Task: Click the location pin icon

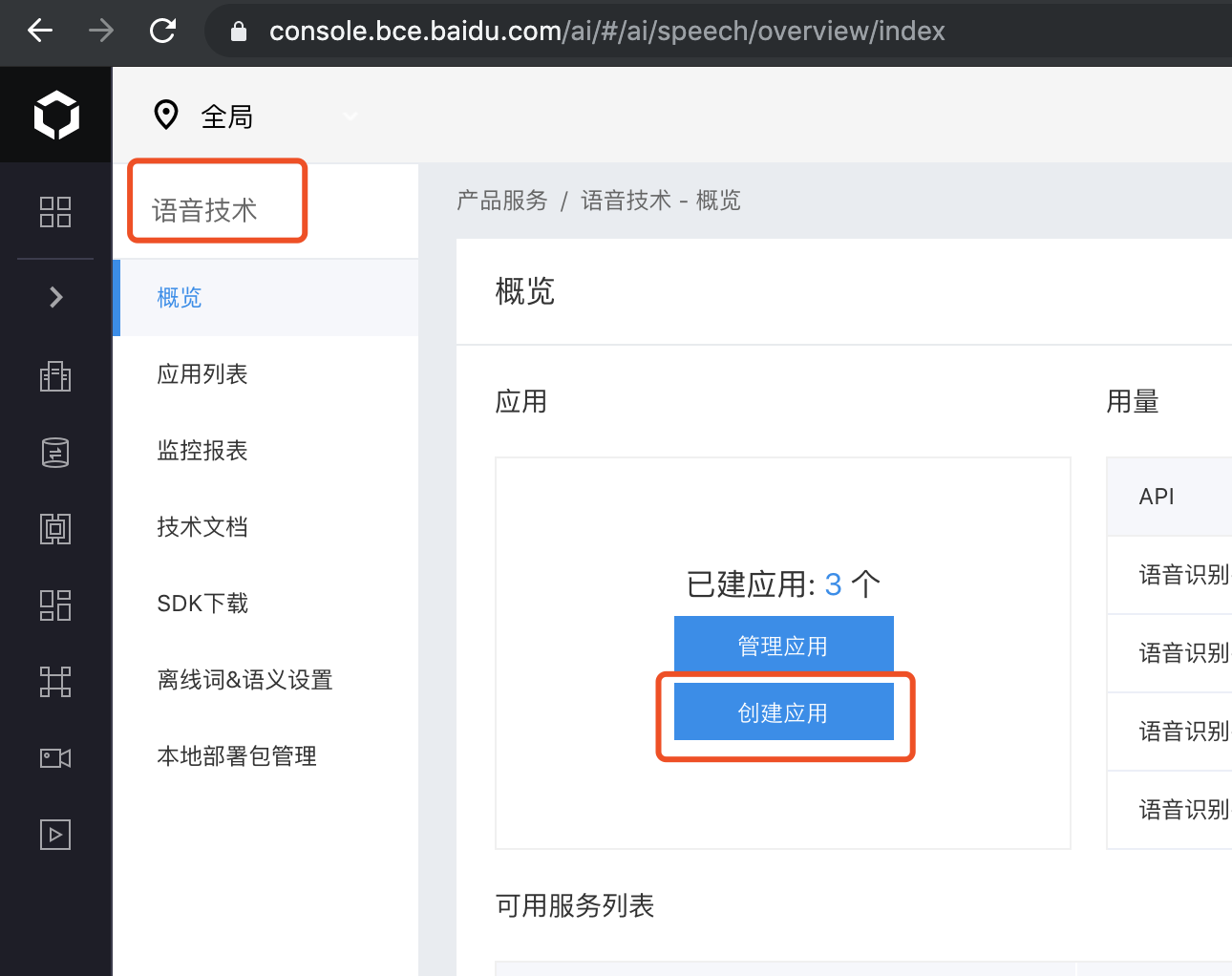Action: pos(166,116)
